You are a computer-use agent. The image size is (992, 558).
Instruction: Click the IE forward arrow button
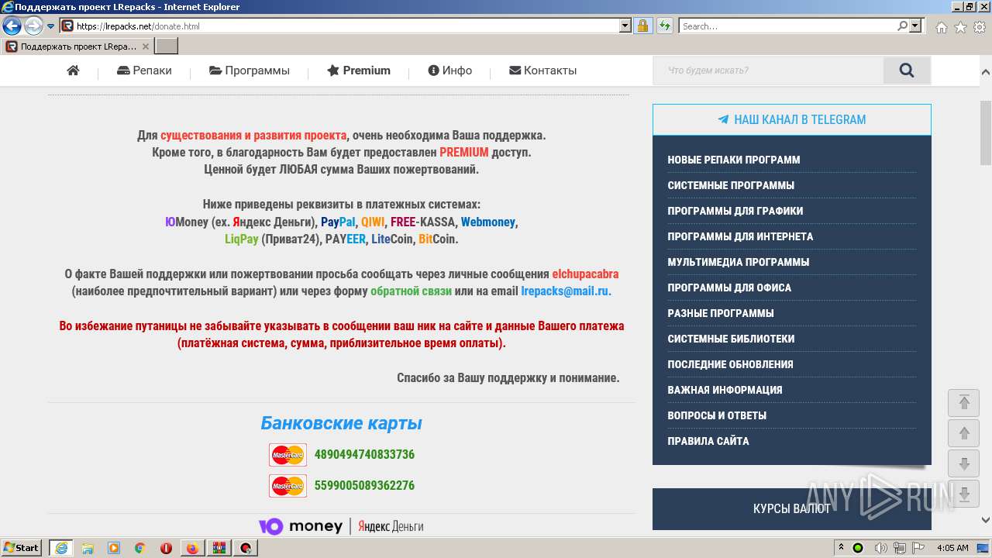(33, 26)
